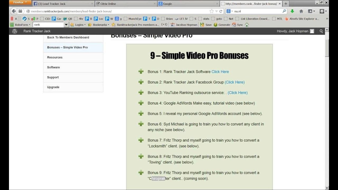The image size is (338, 190).
Task: Bookmark this page with the star icon
Action: pos(212,11)
